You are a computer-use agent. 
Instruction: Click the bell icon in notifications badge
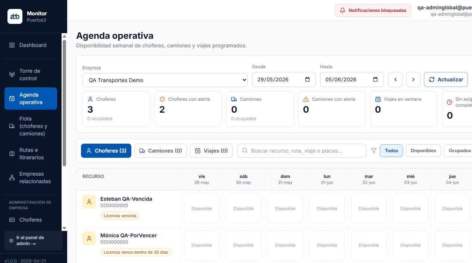343,10
